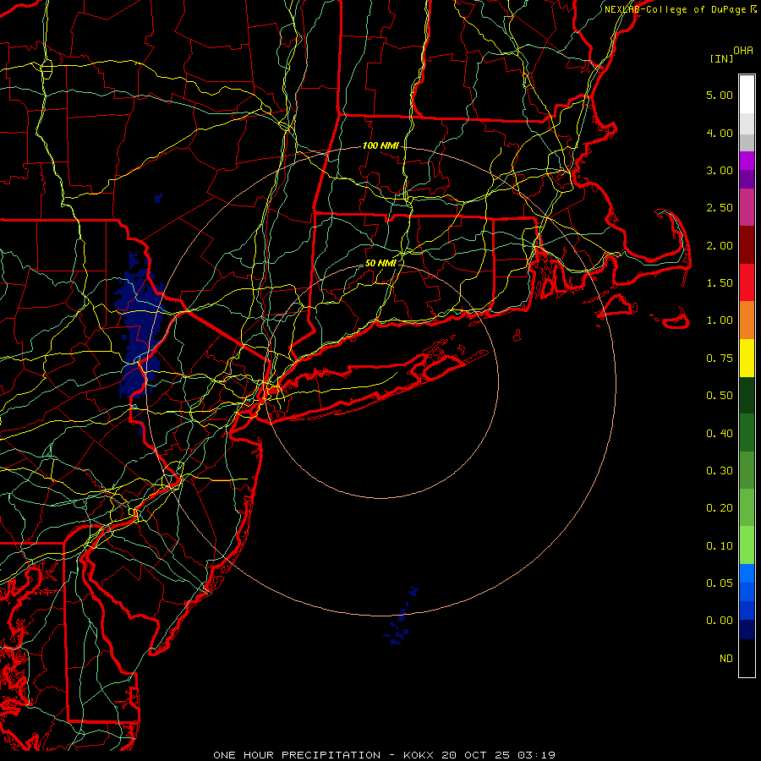The height and width of the screenshot is (761, 761).
Task: Click the 5.00 legend value
Action: point(720,95)
